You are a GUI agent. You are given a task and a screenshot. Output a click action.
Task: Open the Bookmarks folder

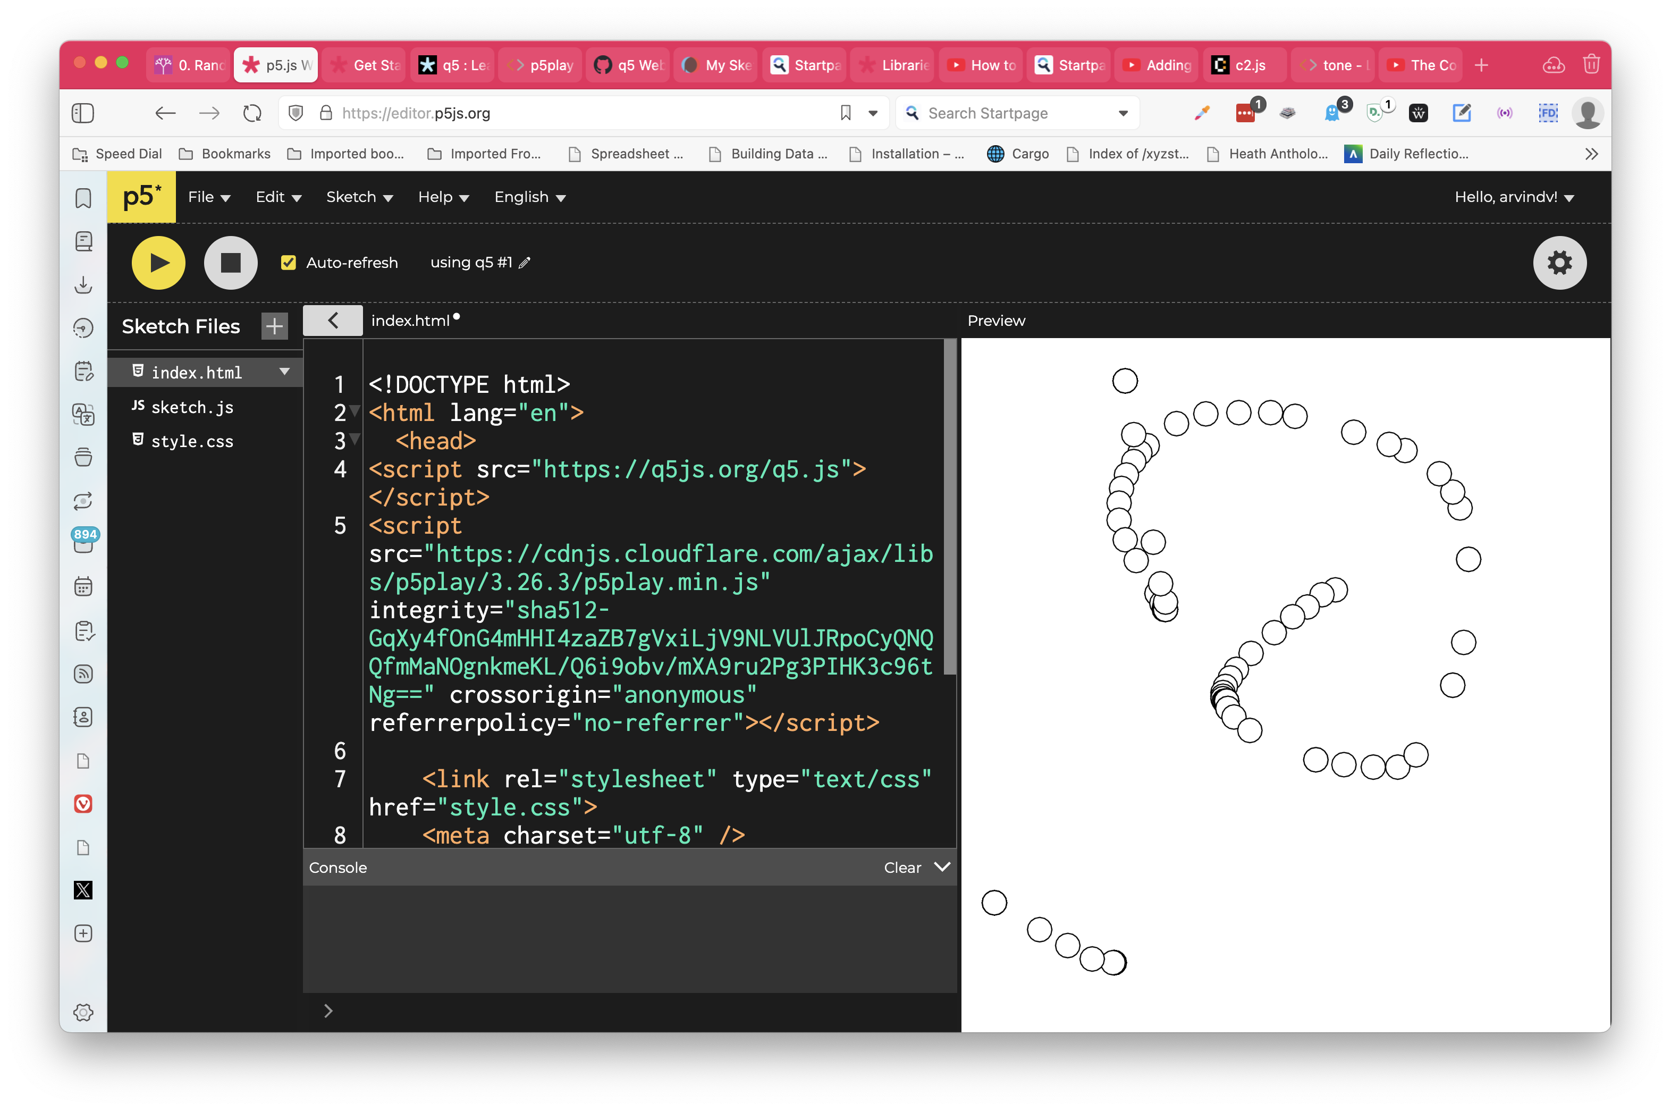[224, 154]
